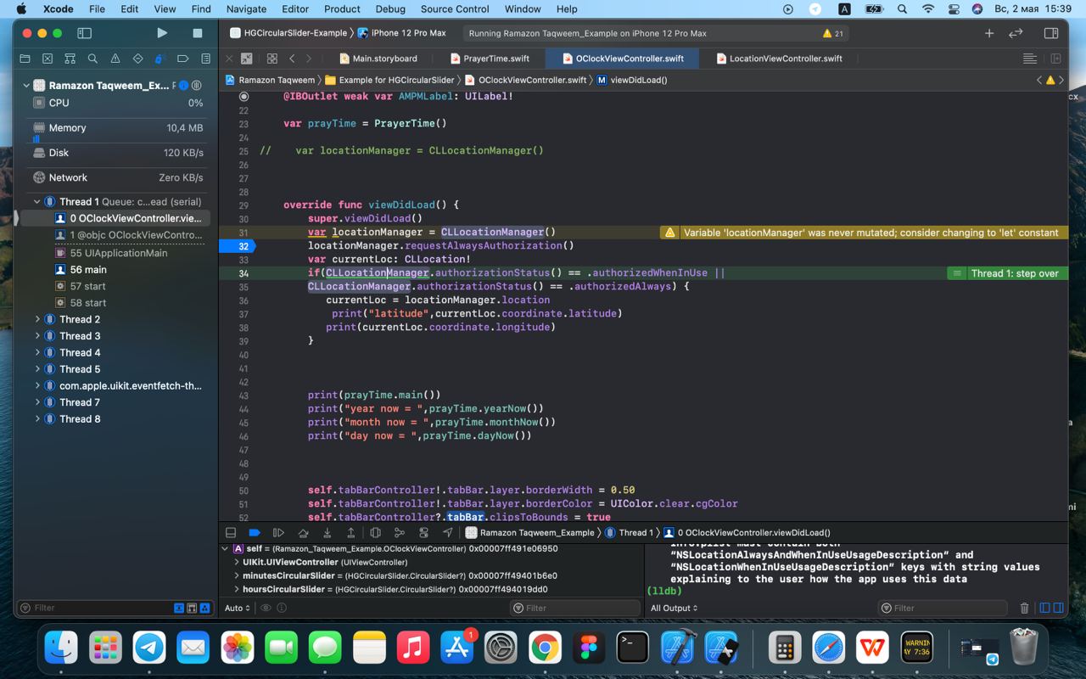Click the warnings count badge showing 21
The image size is (1086, 679).
click(x=833, y=33)
